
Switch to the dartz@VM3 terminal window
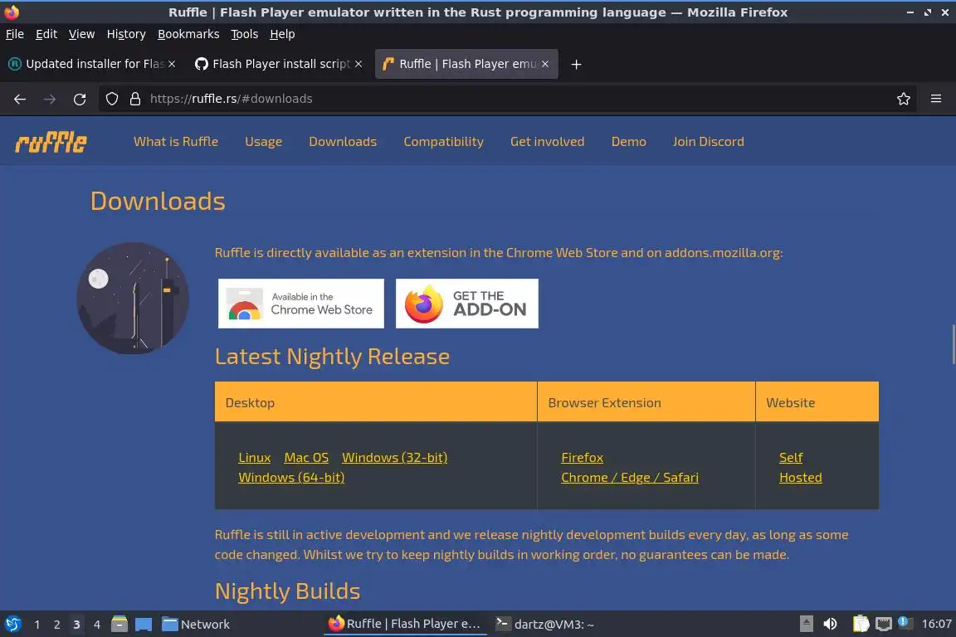click(x=544, y=625)
